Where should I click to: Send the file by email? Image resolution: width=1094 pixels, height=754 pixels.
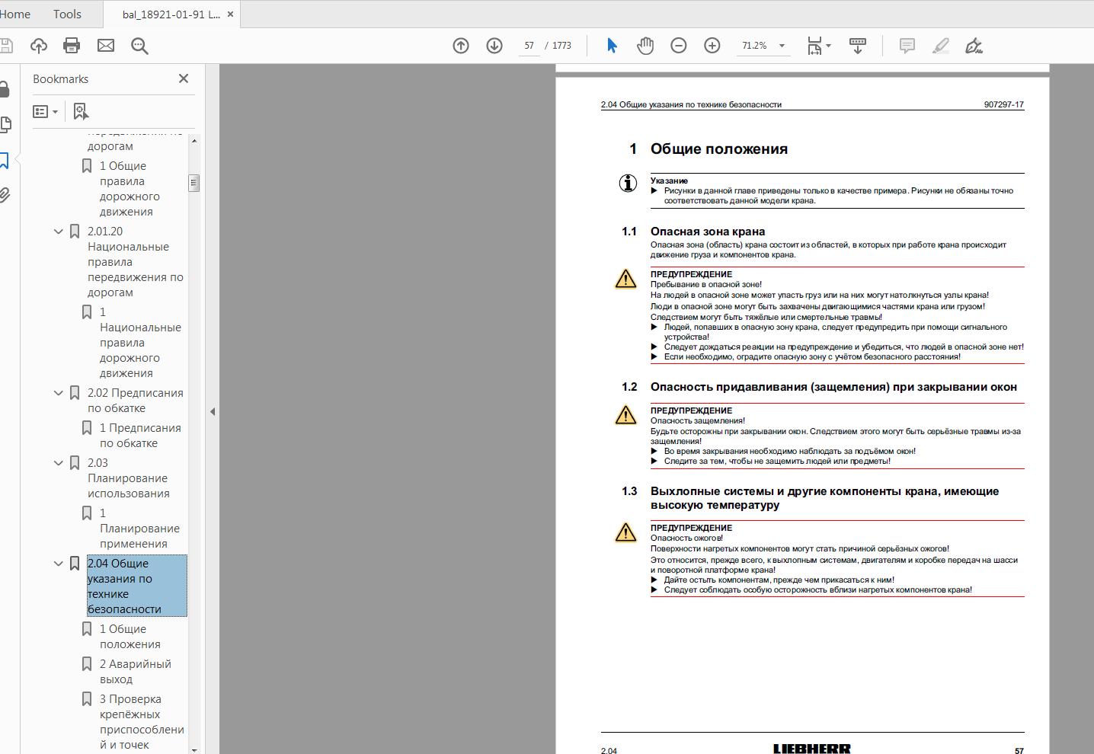[106, 46]
